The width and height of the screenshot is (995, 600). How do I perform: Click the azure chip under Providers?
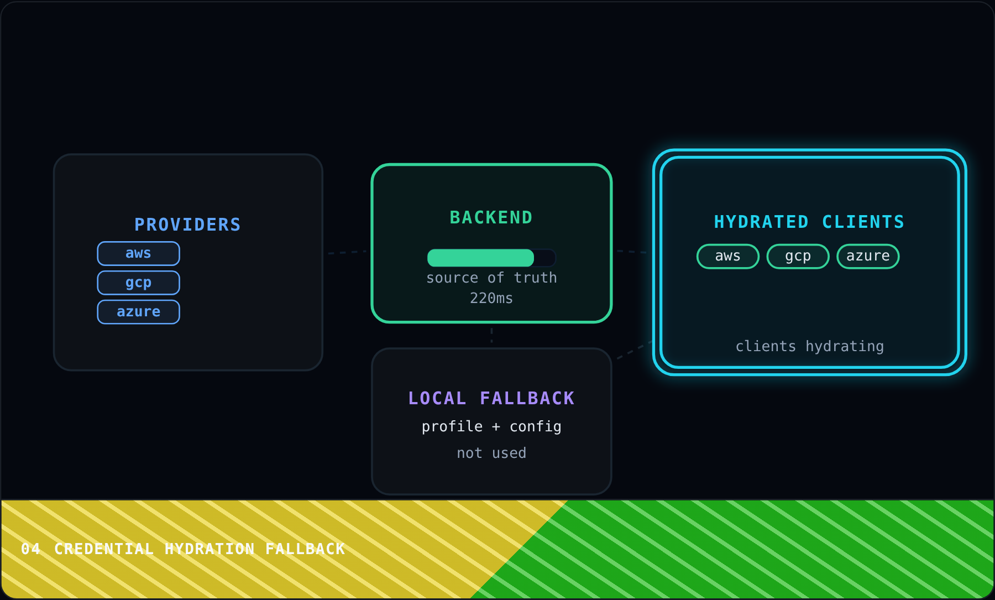(x=138, y=312)
